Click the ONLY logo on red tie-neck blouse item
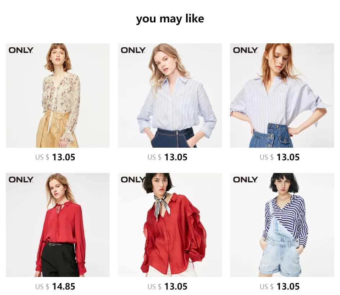Screen dimensions: 340x295 (x=21, y=180)
